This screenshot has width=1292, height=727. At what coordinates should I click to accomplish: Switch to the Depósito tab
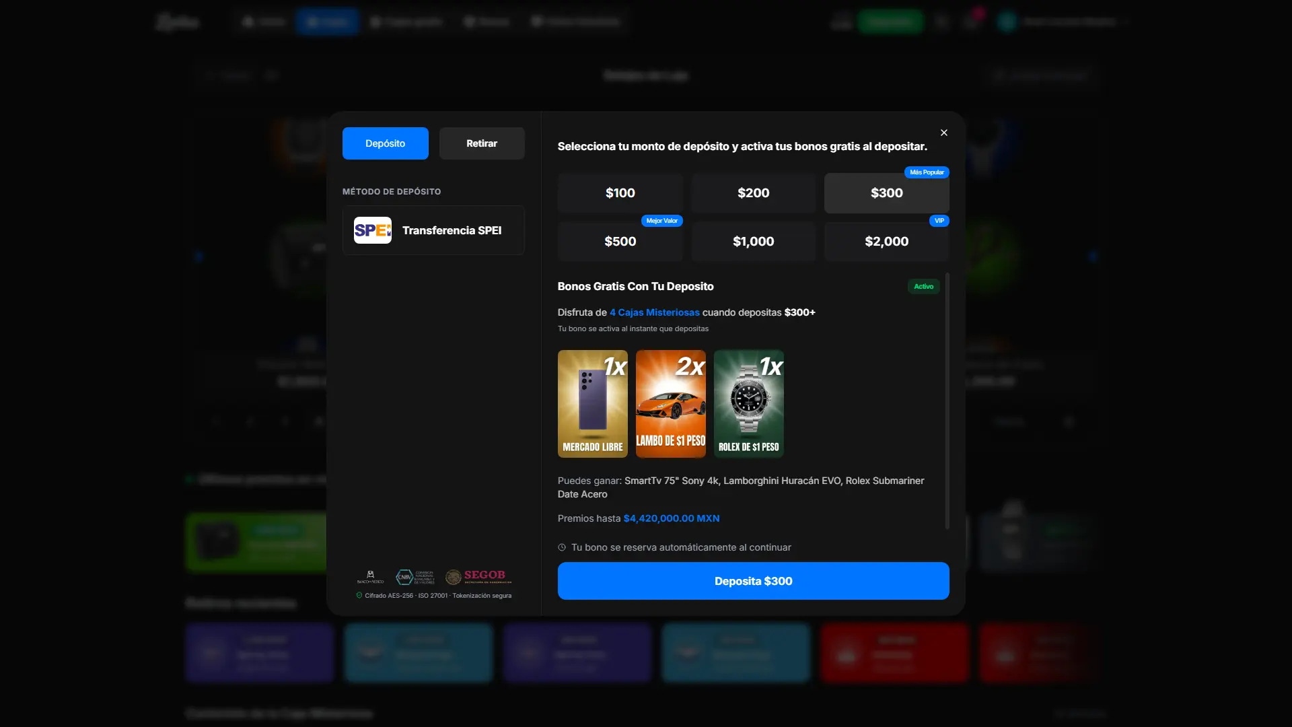tap(385, 143)
